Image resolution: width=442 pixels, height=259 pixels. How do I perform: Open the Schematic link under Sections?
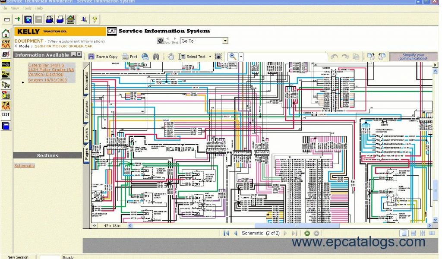point(25,166)
